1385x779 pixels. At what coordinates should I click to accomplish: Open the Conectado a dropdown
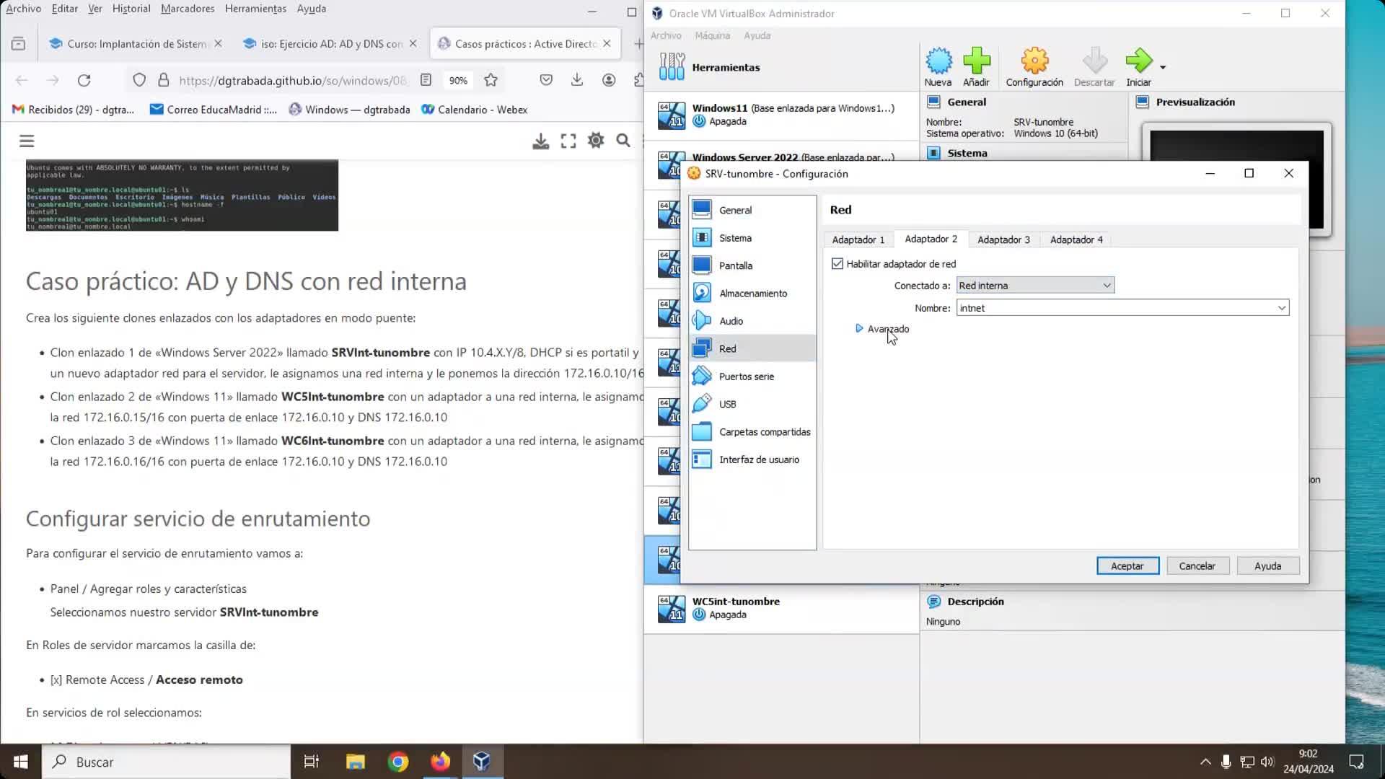[1034, 286]
